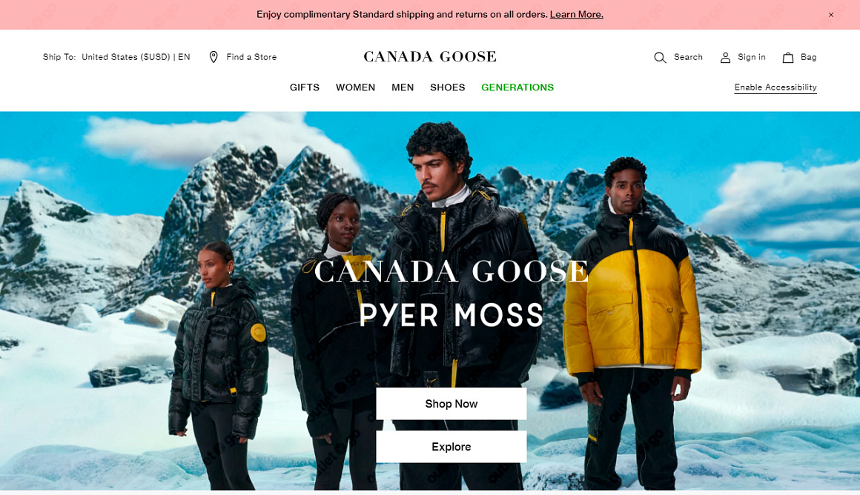Click the Canada Goose header logo
Screen dimensions: 860x495
(x=430, y=56)
